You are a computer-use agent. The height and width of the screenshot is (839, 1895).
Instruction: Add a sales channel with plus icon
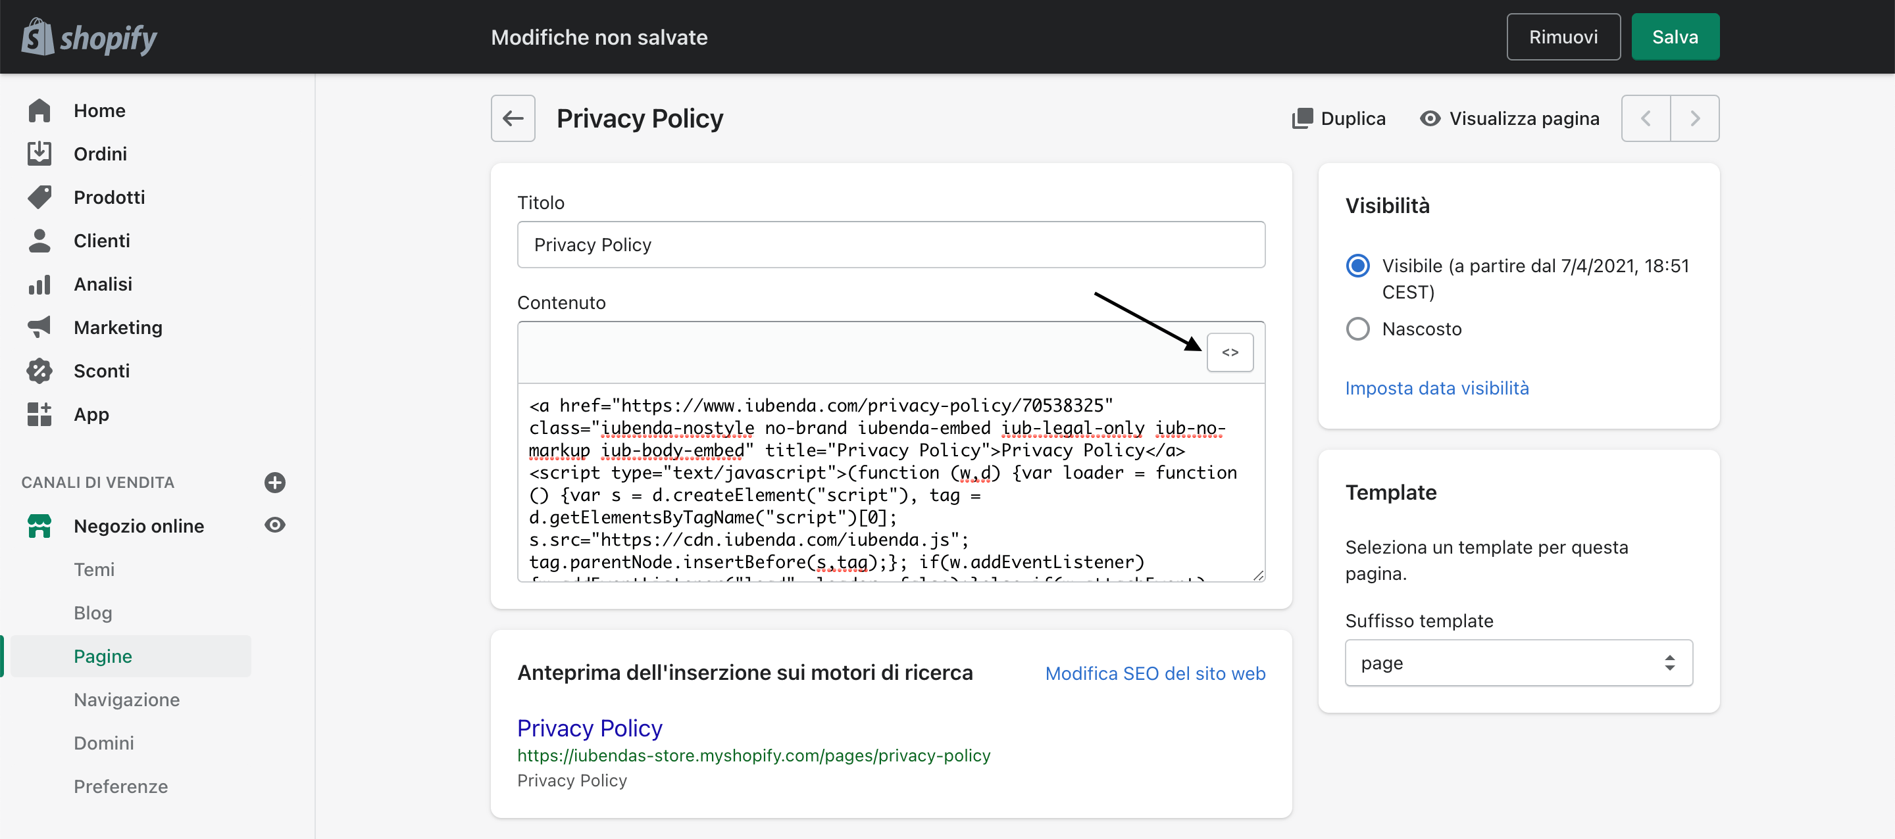[274, 483]
